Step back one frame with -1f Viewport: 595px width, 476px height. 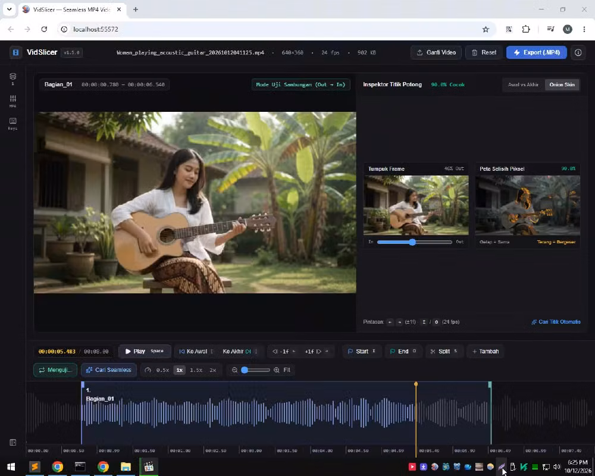(284, 351)
